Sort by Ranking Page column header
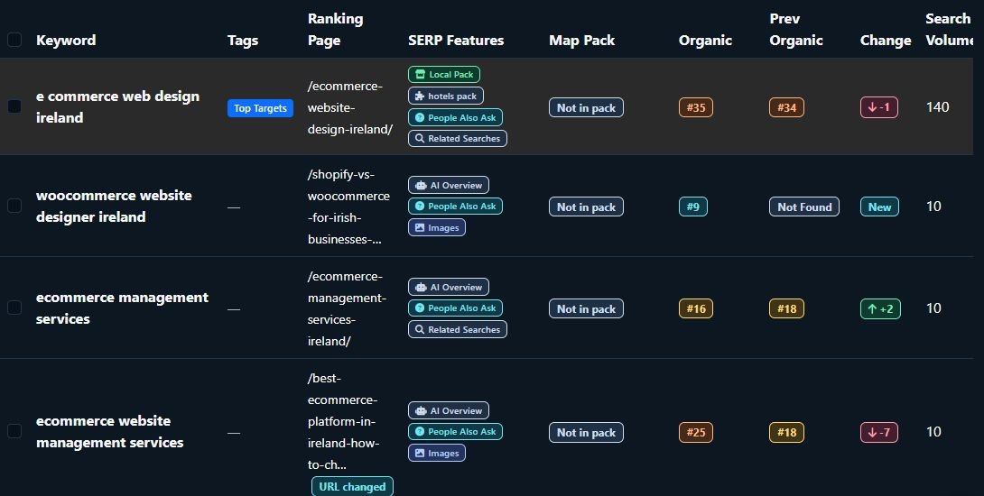 [335, 30]
